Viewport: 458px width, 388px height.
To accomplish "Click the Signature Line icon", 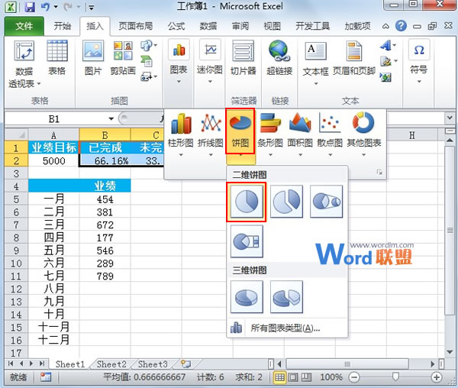I will (386, 61).
